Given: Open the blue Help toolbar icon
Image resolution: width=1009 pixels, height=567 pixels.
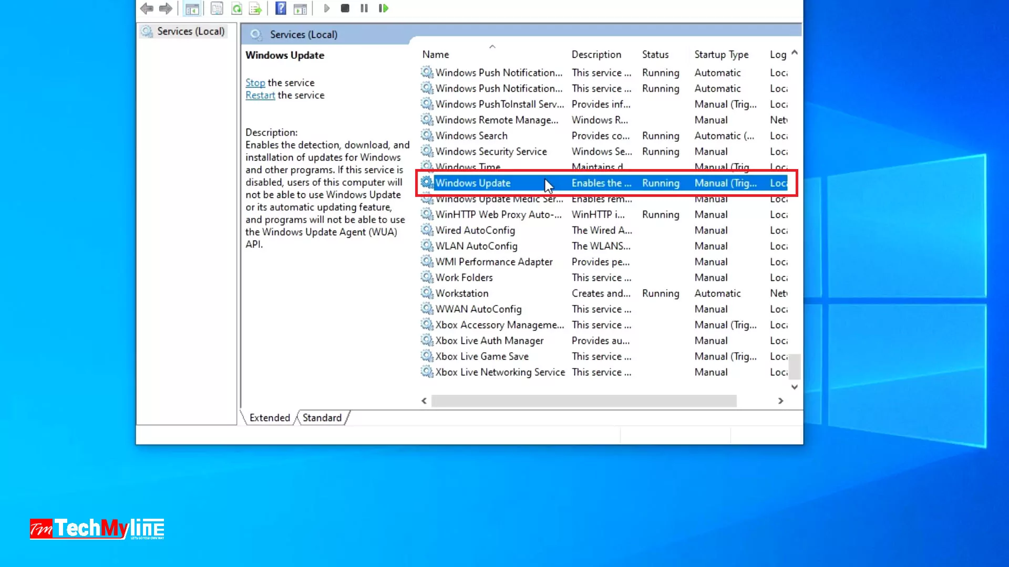Looking at the screenshot, I should click(281, 8).
